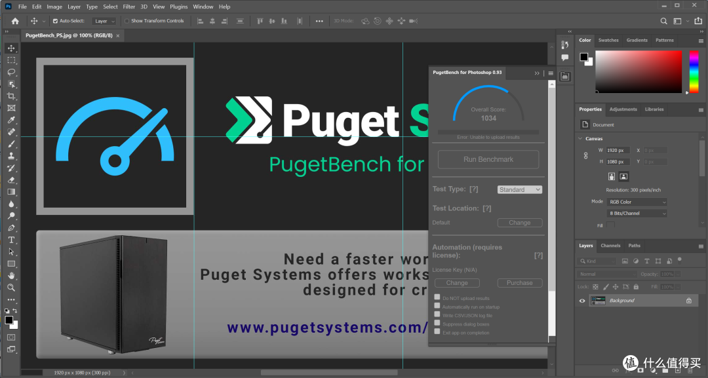Open the RGB Color mode dropdown

pyautogui.click(x=637, y=202)
